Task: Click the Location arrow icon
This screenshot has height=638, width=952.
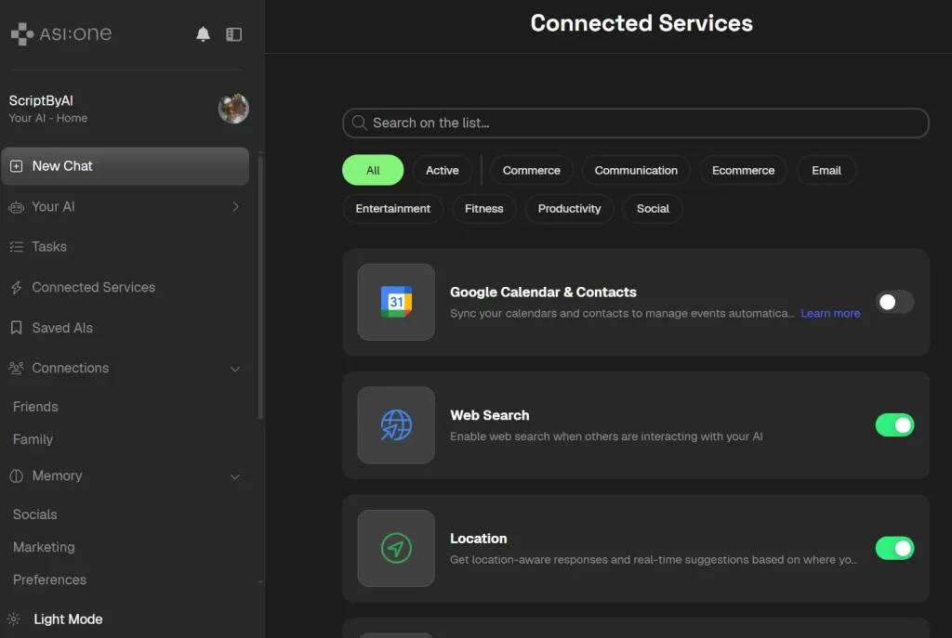Action: pyautogui.click(x=396, y=549)
